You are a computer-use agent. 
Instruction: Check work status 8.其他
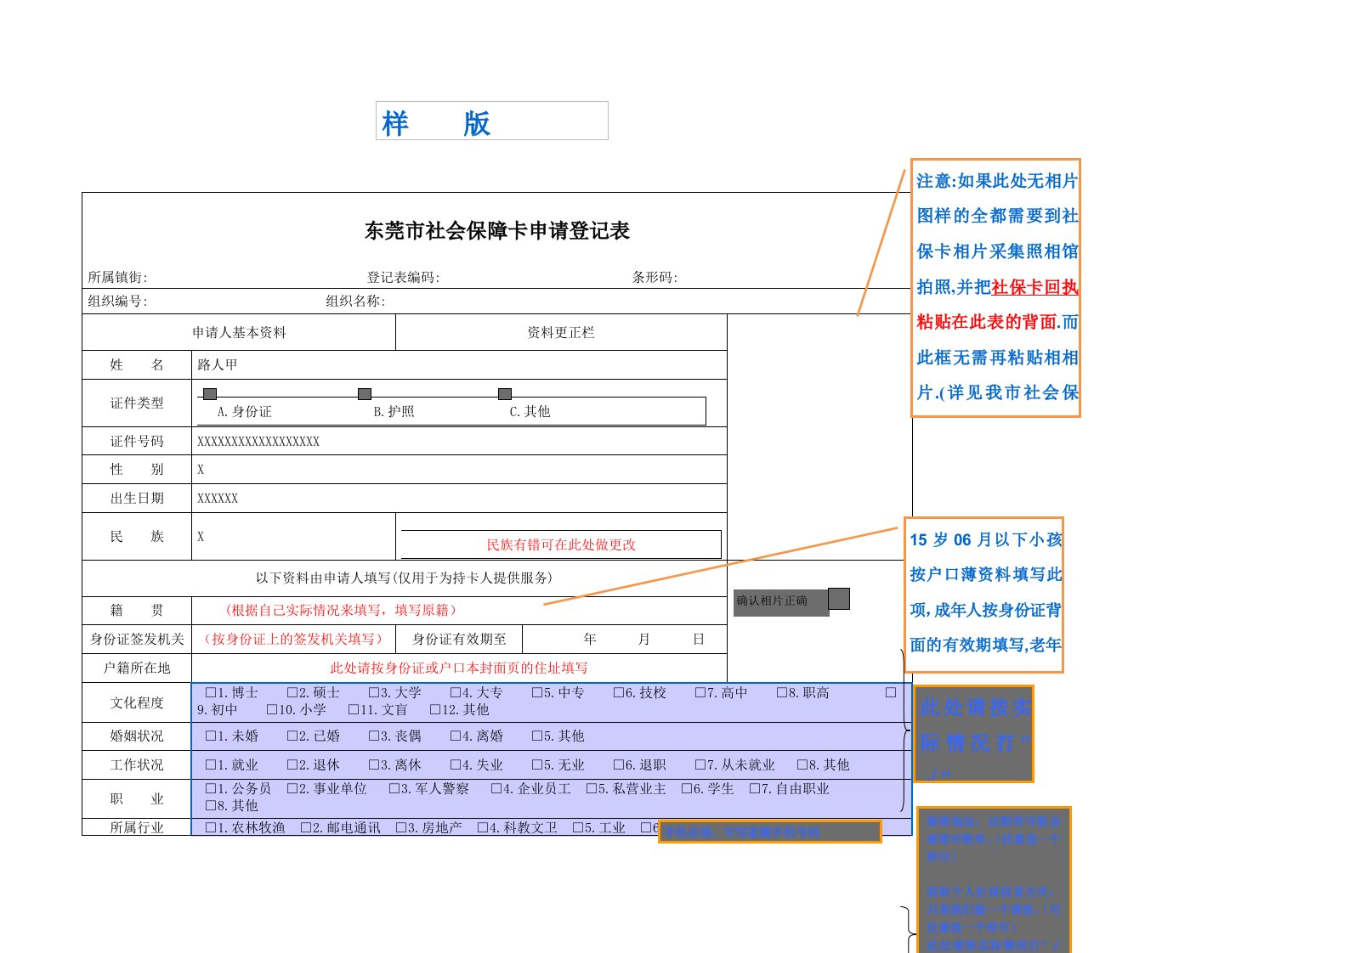[802, 765]
